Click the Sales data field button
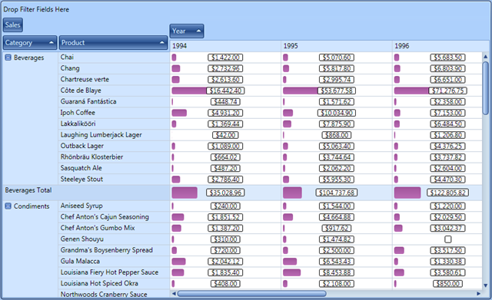Image resolution: width=492 pixels, height=300 pixels. tap(13, 25)
